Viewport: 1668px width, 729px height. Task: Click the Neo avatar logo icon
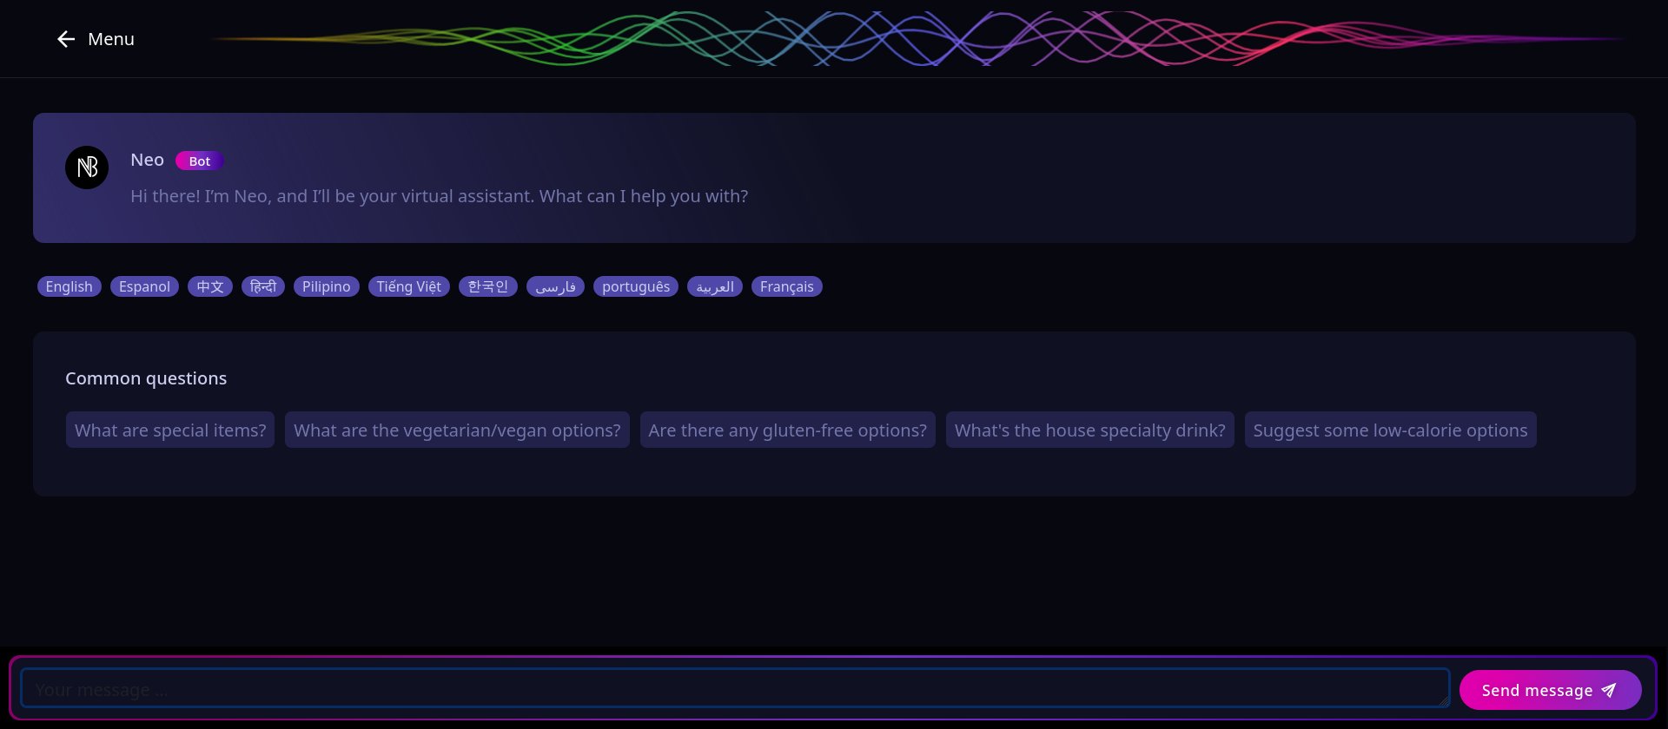(x=87, y=167)
